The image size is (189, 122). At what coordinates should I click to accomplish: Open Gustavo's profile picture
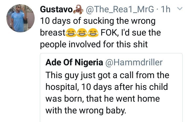[20, 18]
